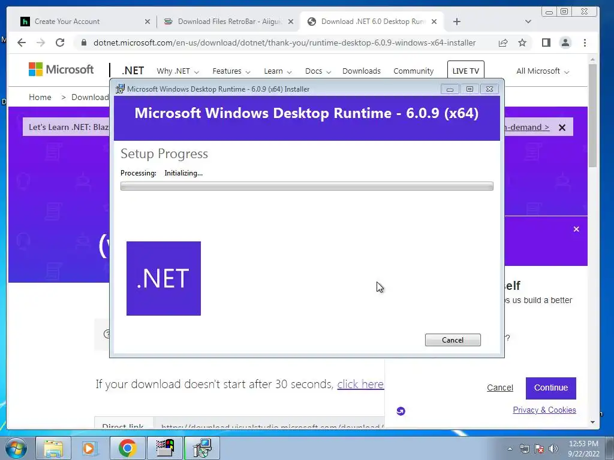The image size is (614, 460).
Task: Switch to Create Your Account tab
Action: [67, 22]
